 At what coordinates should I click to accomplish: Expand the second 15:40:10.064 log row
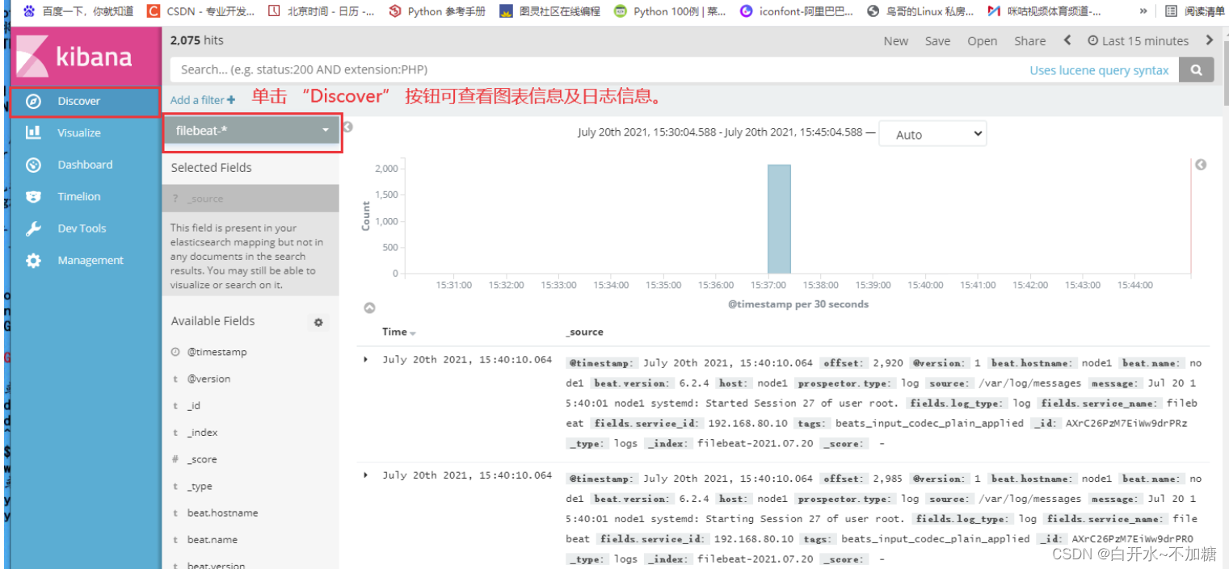365,475
